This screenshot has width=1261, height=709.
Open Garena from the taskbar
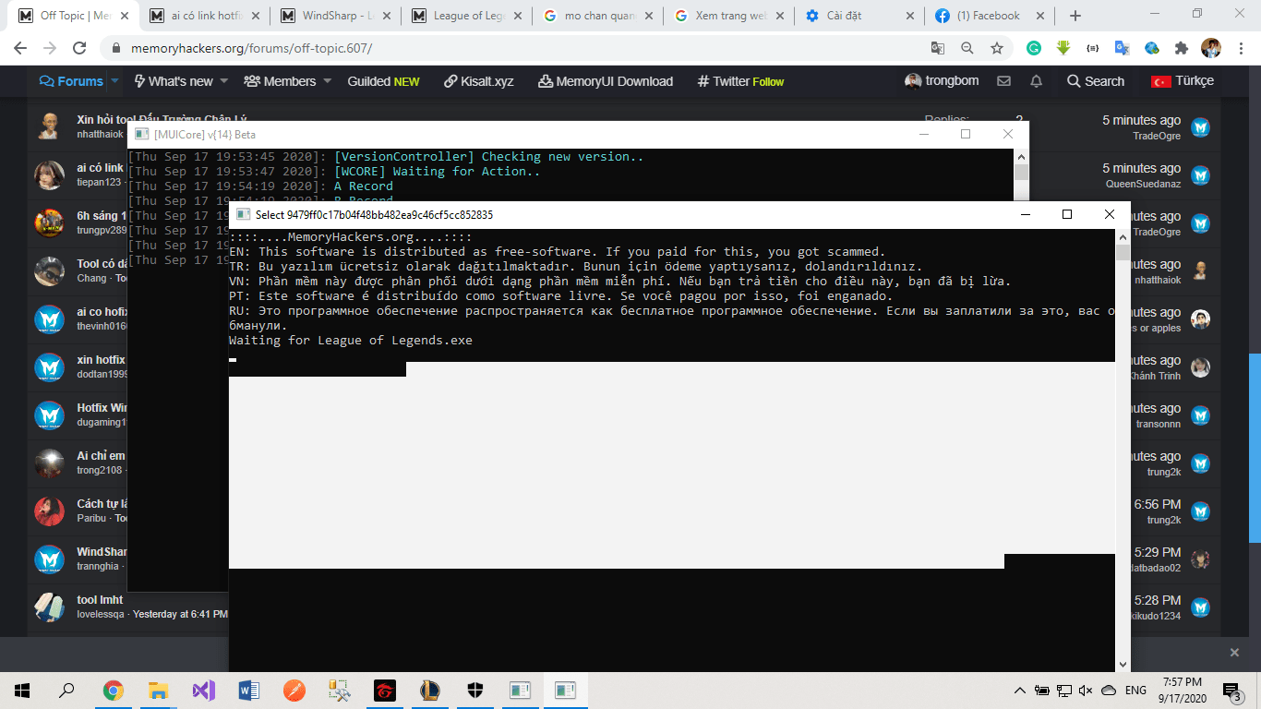tap(385, 690)
